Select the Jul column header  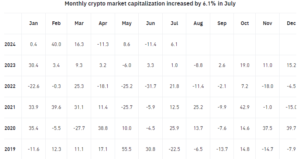click(x=174, y=23)
